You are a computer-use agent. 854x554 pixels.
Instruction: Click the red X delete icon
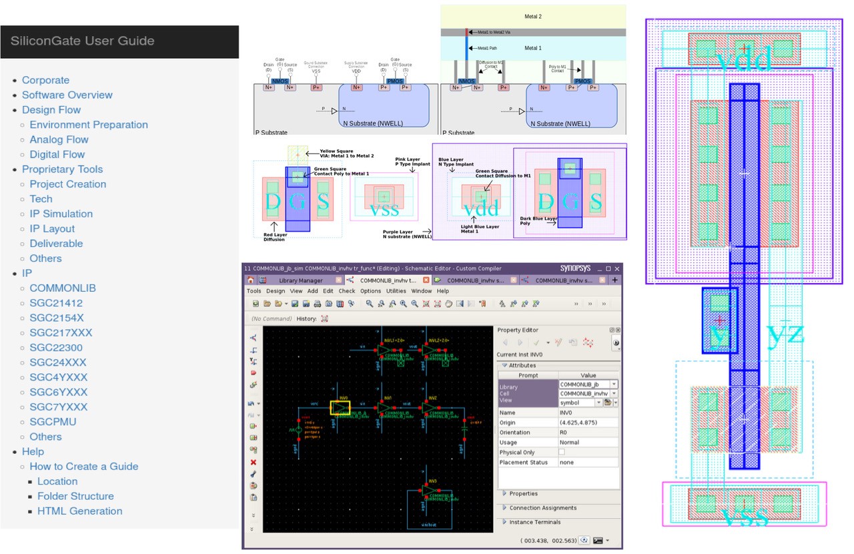[x=254, y=462]
